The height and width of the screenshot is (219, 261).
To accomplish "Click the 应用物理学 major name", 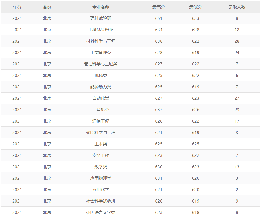I will [101, 178].
